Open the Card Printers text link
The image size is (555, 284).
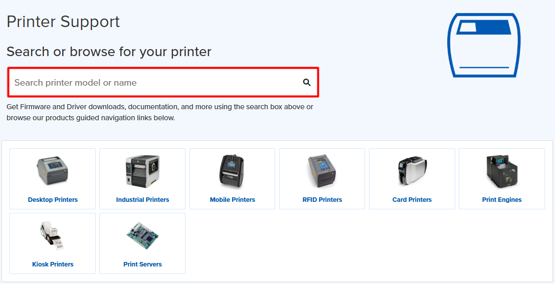coord(412,200)
